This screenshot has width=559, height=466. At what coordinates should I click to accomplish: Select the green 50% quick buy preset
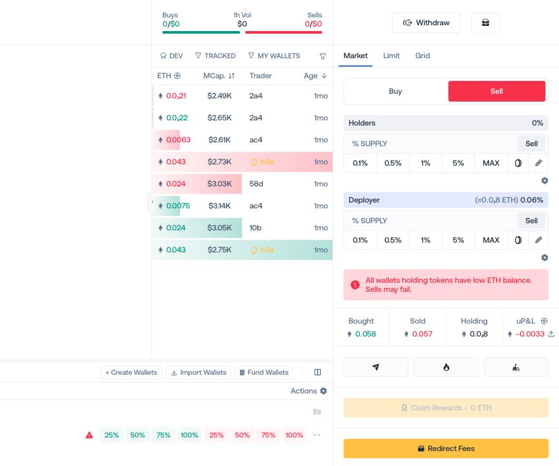click(137, 435)
